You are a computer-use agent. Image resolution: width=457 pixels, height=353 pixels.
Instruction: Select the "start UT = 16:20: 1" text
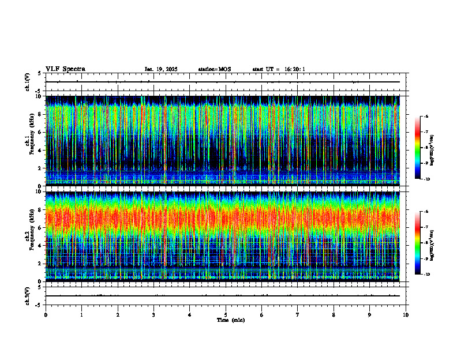click(279, 69)
